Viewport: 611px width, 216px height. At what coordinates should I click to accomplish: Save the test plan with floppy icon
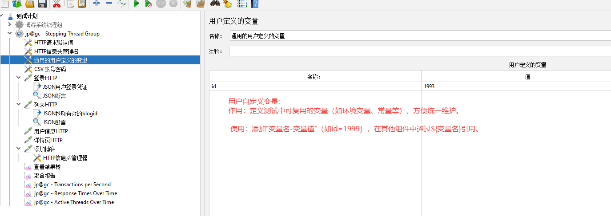pos(42,4)
